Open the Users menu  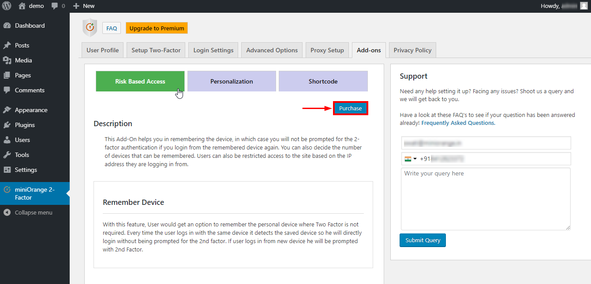(x=35, y=140)
